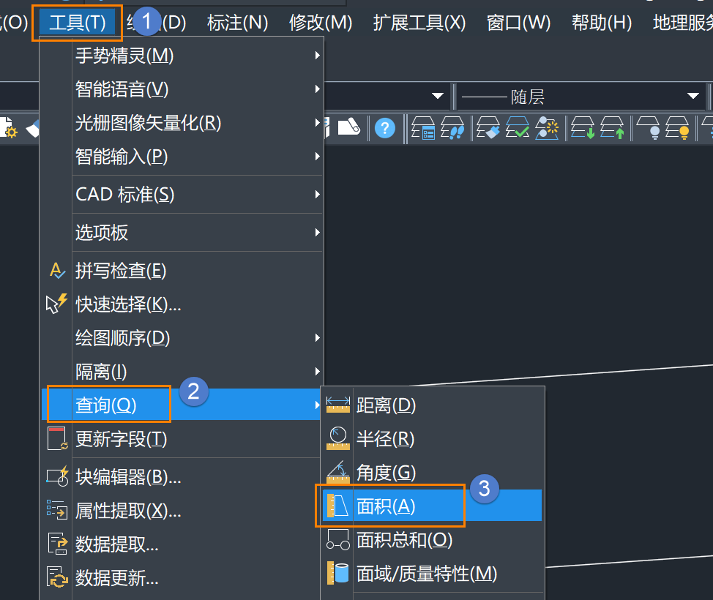Expand the 隔离(I) submenu
713x600 pixels.
(x=182, y=372)
